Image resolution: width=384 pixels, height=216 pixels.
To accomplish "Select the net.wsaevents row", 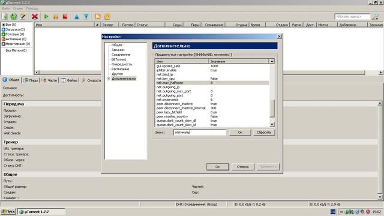I will pyautogui.click(x=212, y=100).
